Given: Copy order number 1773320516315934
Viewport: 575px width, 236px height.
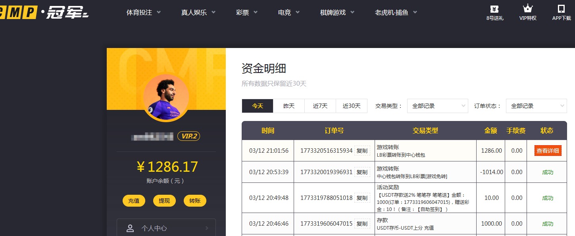Looking at the screenshot, I should [x=362, y=151].
